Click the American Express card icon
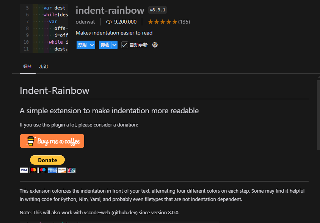320x223 pixels. [x=52, y=170]
